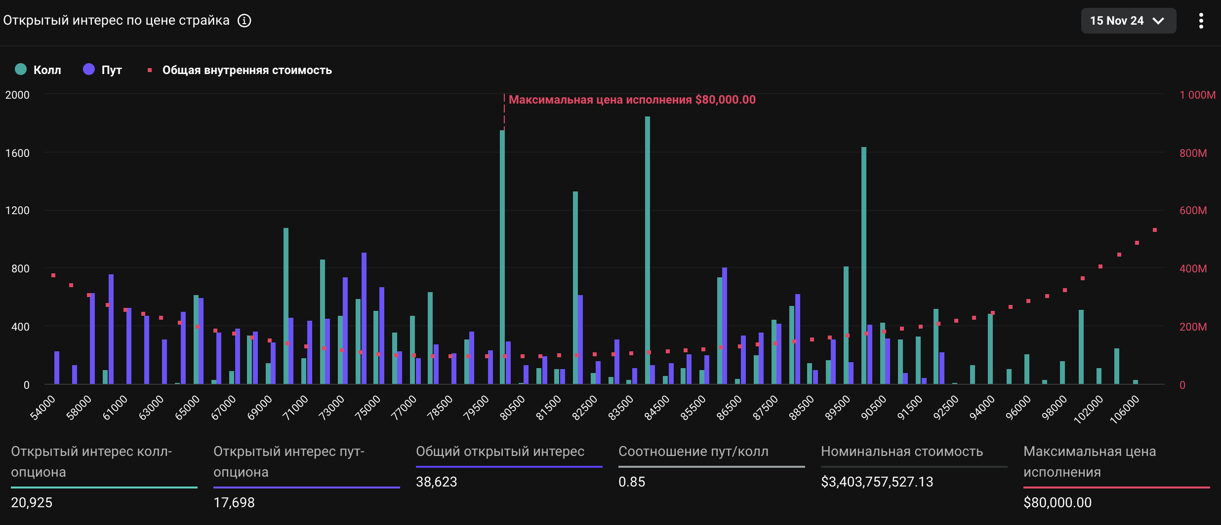Click the Номинальная стоимость value $3,403,757,527.13
Image resolution: width=1221 pixels, height=525 pixels.
(877, 482)
